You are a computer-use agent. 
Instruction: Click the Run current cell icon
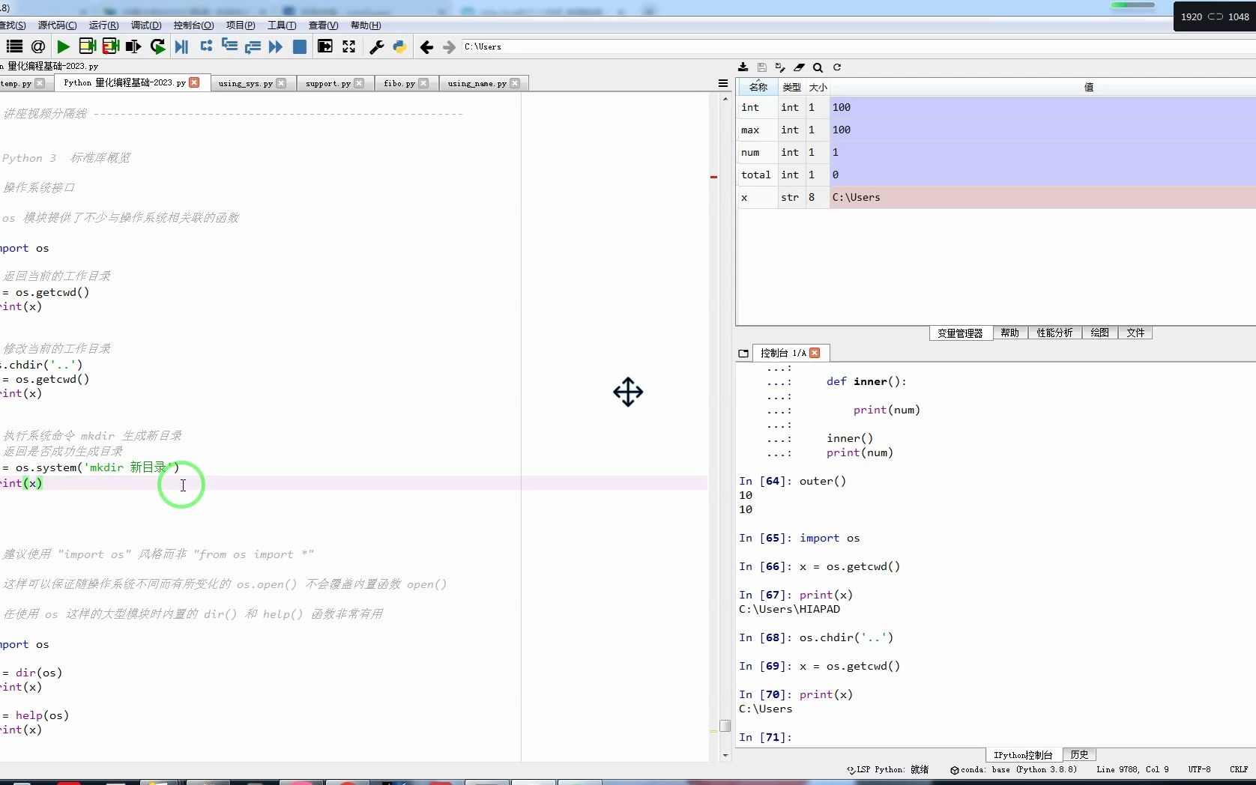[x=87, y=46]
